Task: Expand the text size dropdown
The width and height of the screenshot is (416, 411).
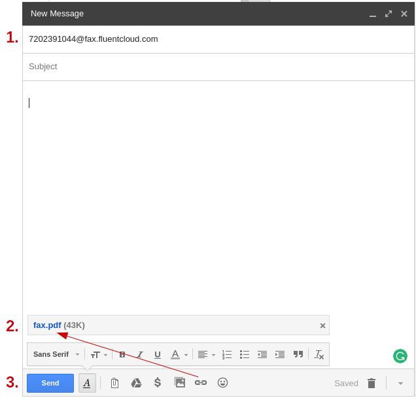Action: pos(99,355)
